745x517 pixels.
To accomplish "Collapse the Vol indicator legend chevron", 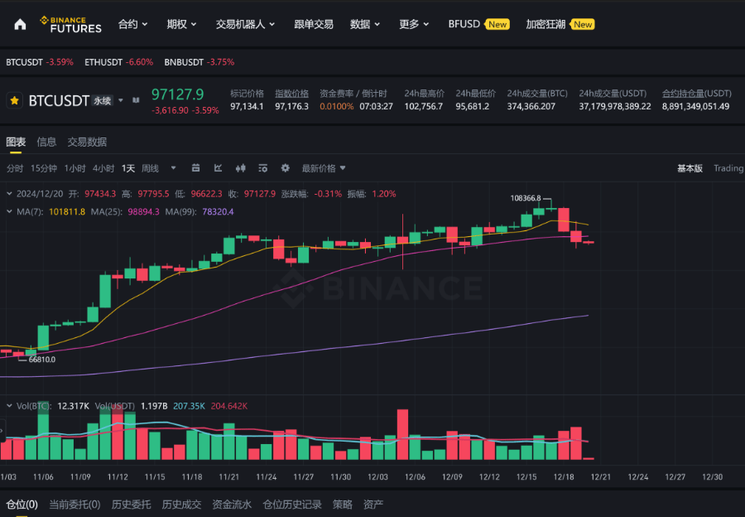I will 9,406.
